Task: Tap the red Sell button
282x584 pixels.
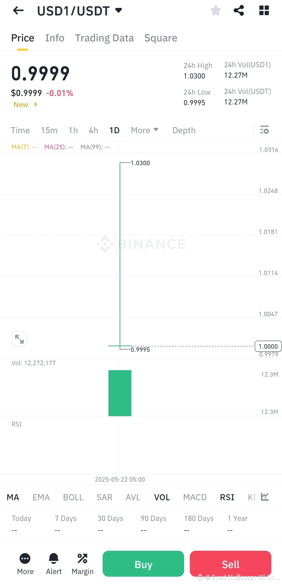Action: (x=231, y=564)
